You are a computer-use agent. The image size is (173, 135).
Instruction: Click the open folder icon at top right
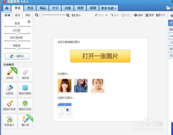(168, 8)
